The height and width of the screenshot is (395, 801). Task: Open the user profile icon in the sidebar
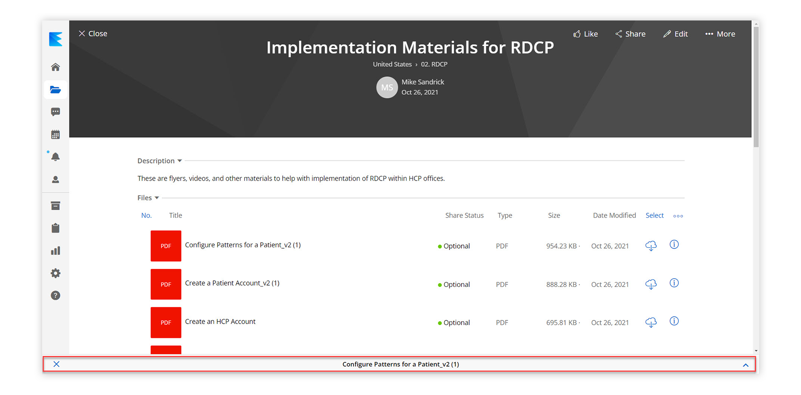click(55, 179)
